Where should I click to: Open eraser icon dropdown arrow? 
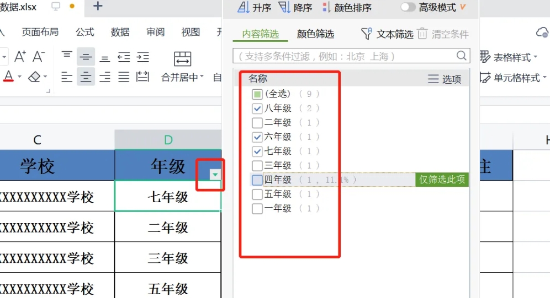pos(45,76)
